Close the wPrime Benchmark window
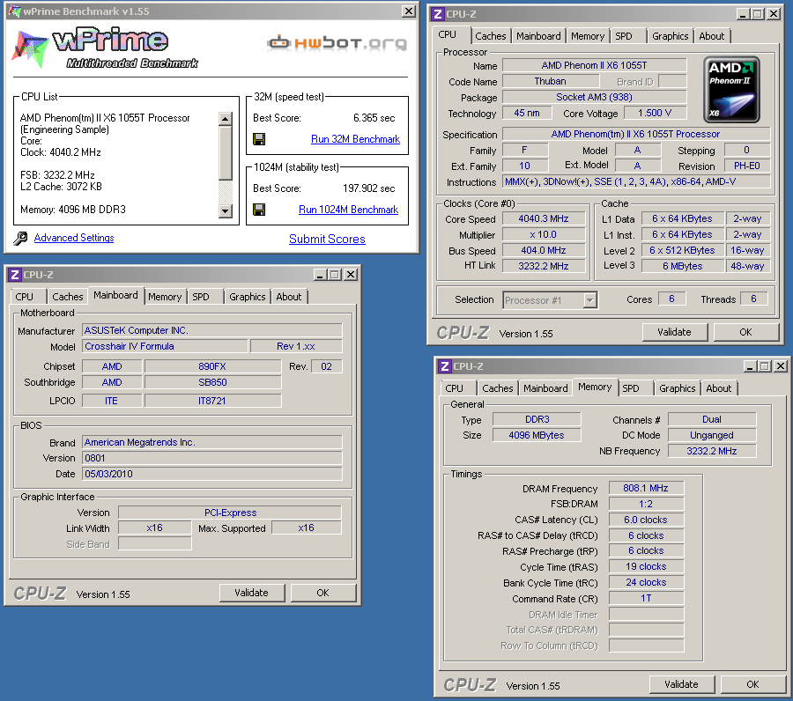Image resolution: width=793 pixels, height=701 pixels. tap(409, 11)
